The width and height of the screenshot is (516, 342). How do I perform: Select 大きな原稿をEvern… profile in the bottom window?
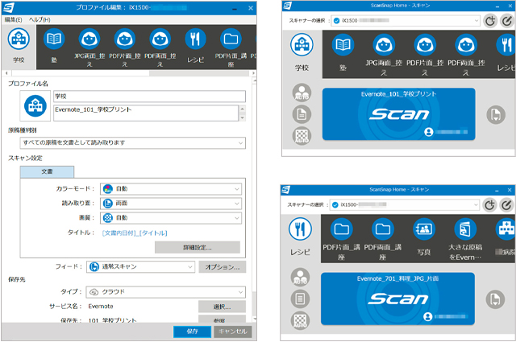point(465,239)
